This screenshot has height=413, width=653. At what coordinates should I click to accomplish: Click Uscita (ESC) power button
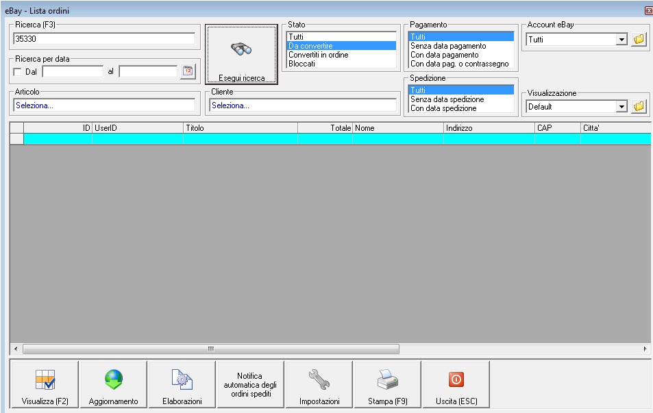coord(456,384)
